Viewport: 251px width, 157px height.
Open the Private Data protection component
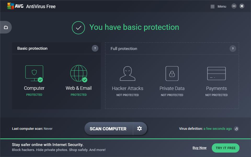[172, 73]
